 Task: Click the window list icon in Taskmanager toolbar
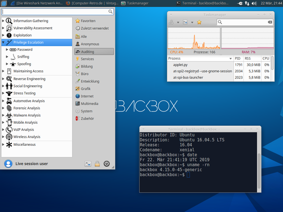(x=185, y=22)
